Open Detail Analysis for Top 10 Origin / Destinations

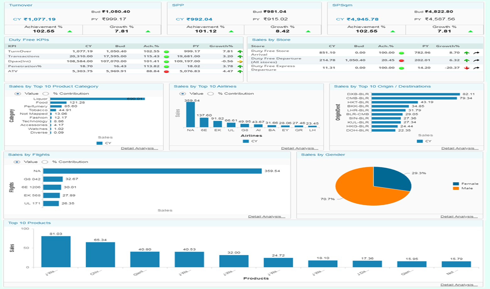460,148
